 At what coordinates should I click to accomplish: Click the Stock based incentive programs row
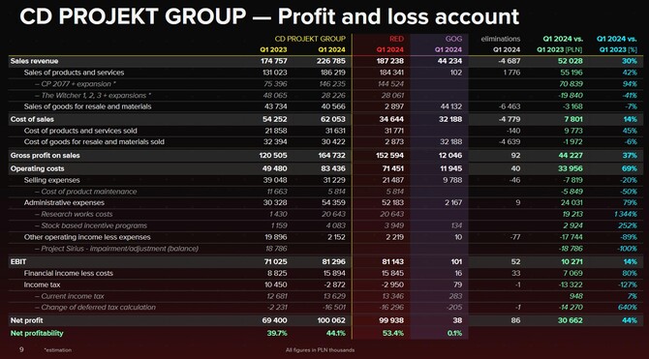[325, 225]
